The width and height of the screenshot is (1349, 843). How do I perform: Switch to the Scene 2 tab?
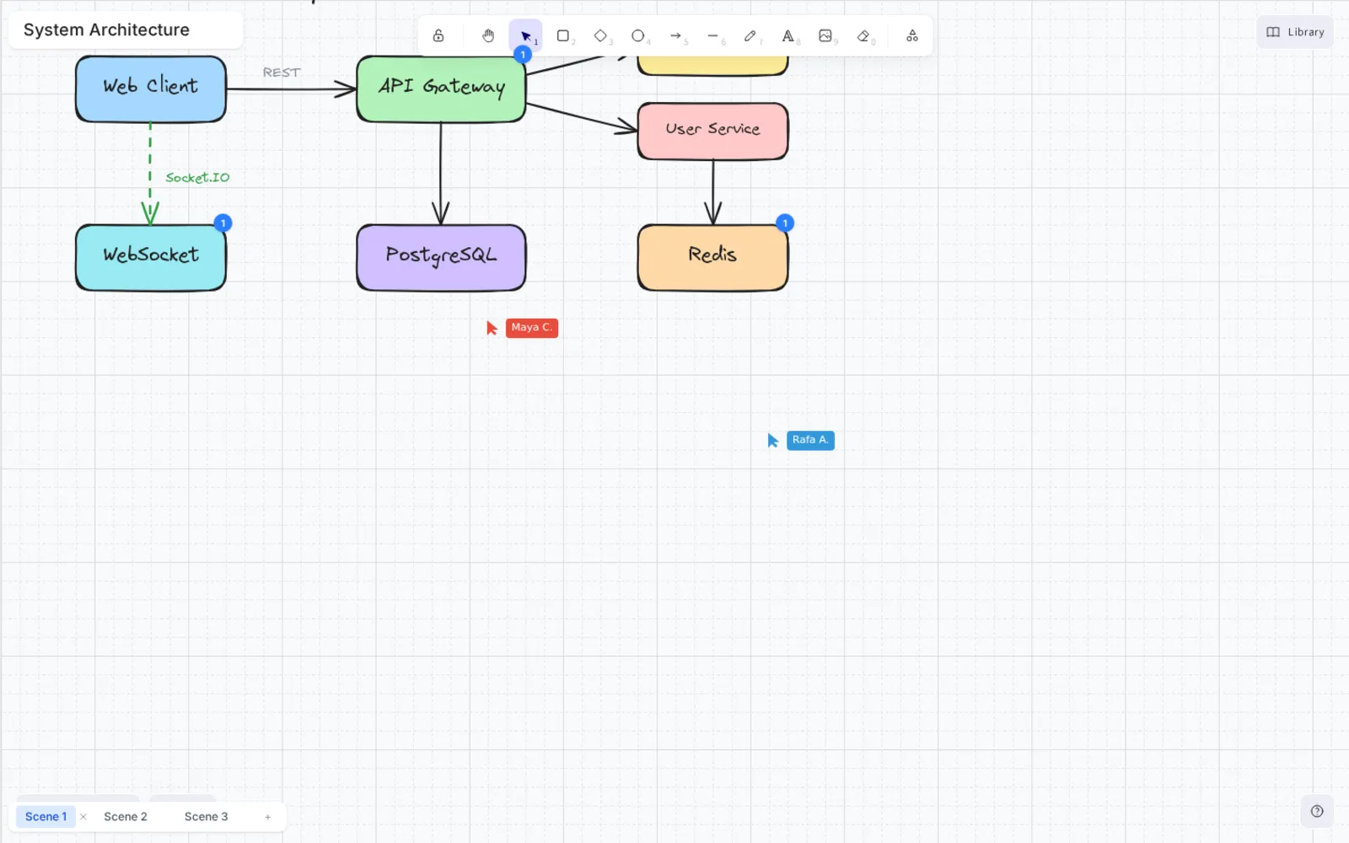(x=126, y=816)
